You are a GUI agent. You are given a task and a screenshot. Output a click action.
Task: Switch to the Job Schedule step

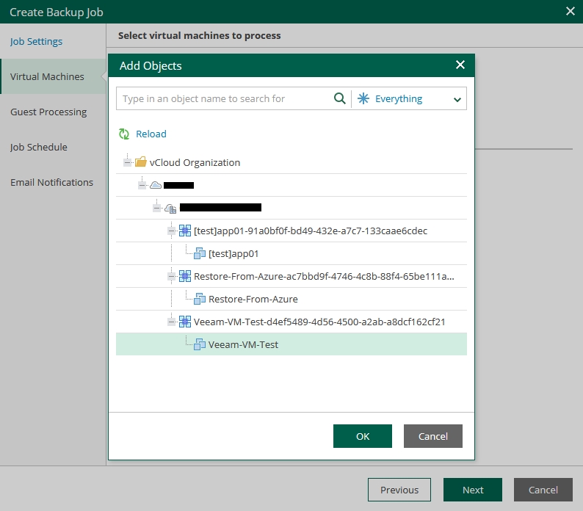(x=39, y=148)
